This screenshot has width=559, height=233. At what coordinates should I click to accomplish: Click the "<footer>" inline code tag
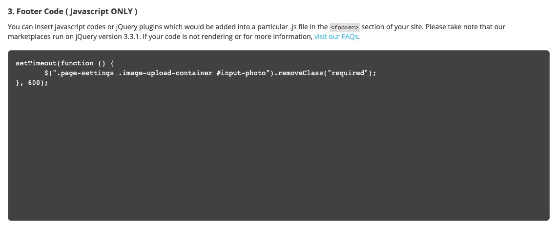[x=344, y=27]
